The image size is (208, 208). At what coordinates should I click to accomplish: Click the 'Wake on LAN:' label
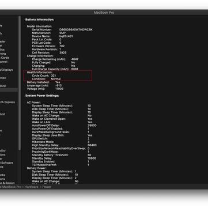tap(41, 122)
